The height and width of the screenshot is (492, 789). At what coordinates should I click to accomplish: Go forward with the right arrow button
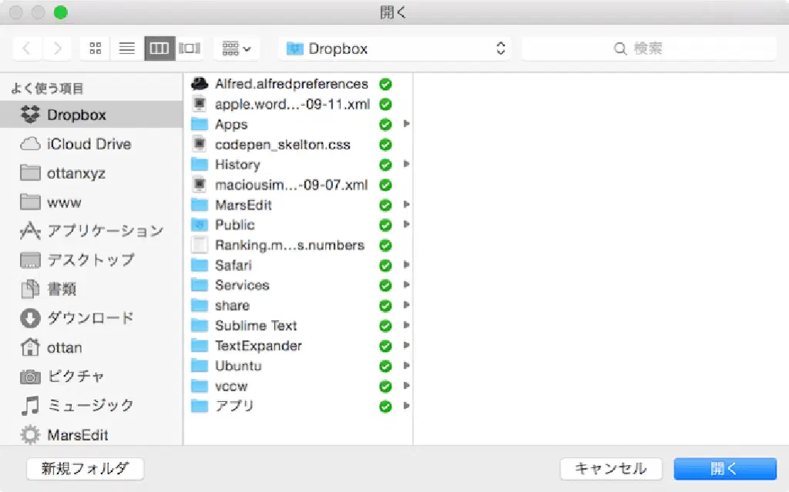click(x=57, y=49)
